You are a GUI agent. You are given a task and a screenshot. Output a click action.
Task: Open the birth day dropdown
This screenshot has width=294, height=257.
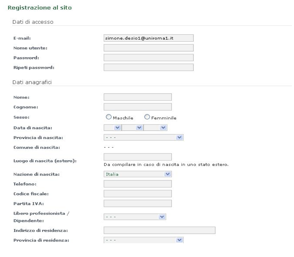[113, 128]
